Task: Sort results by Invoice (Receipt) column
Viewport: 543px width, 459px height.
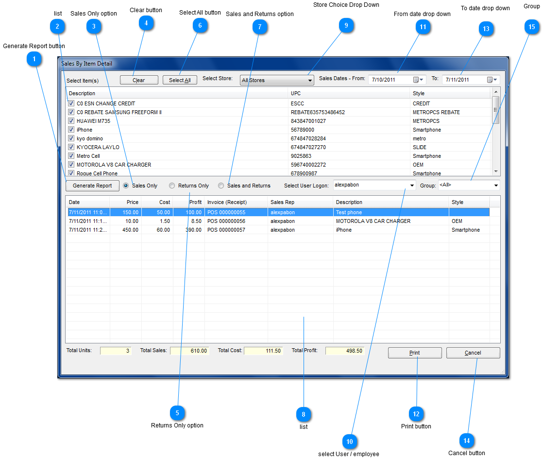Action: (x=236, y=203)
